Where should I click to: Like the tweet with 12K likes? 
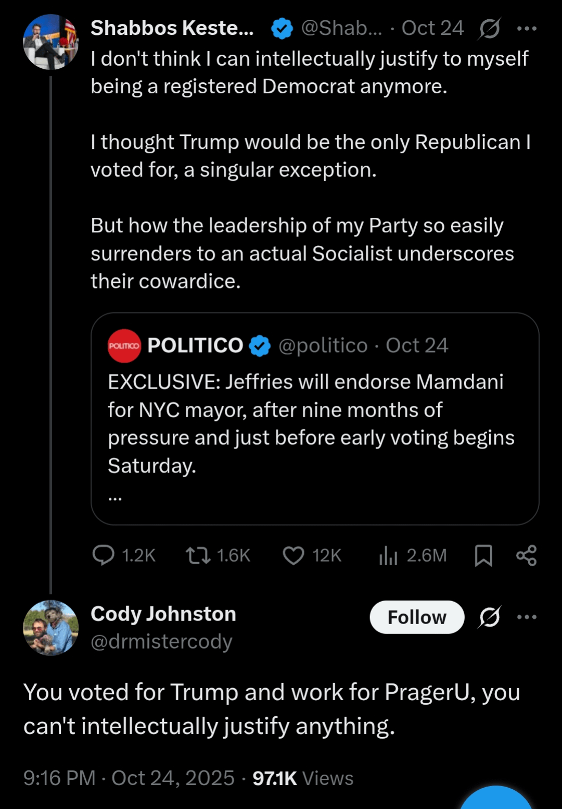(293, 555)
